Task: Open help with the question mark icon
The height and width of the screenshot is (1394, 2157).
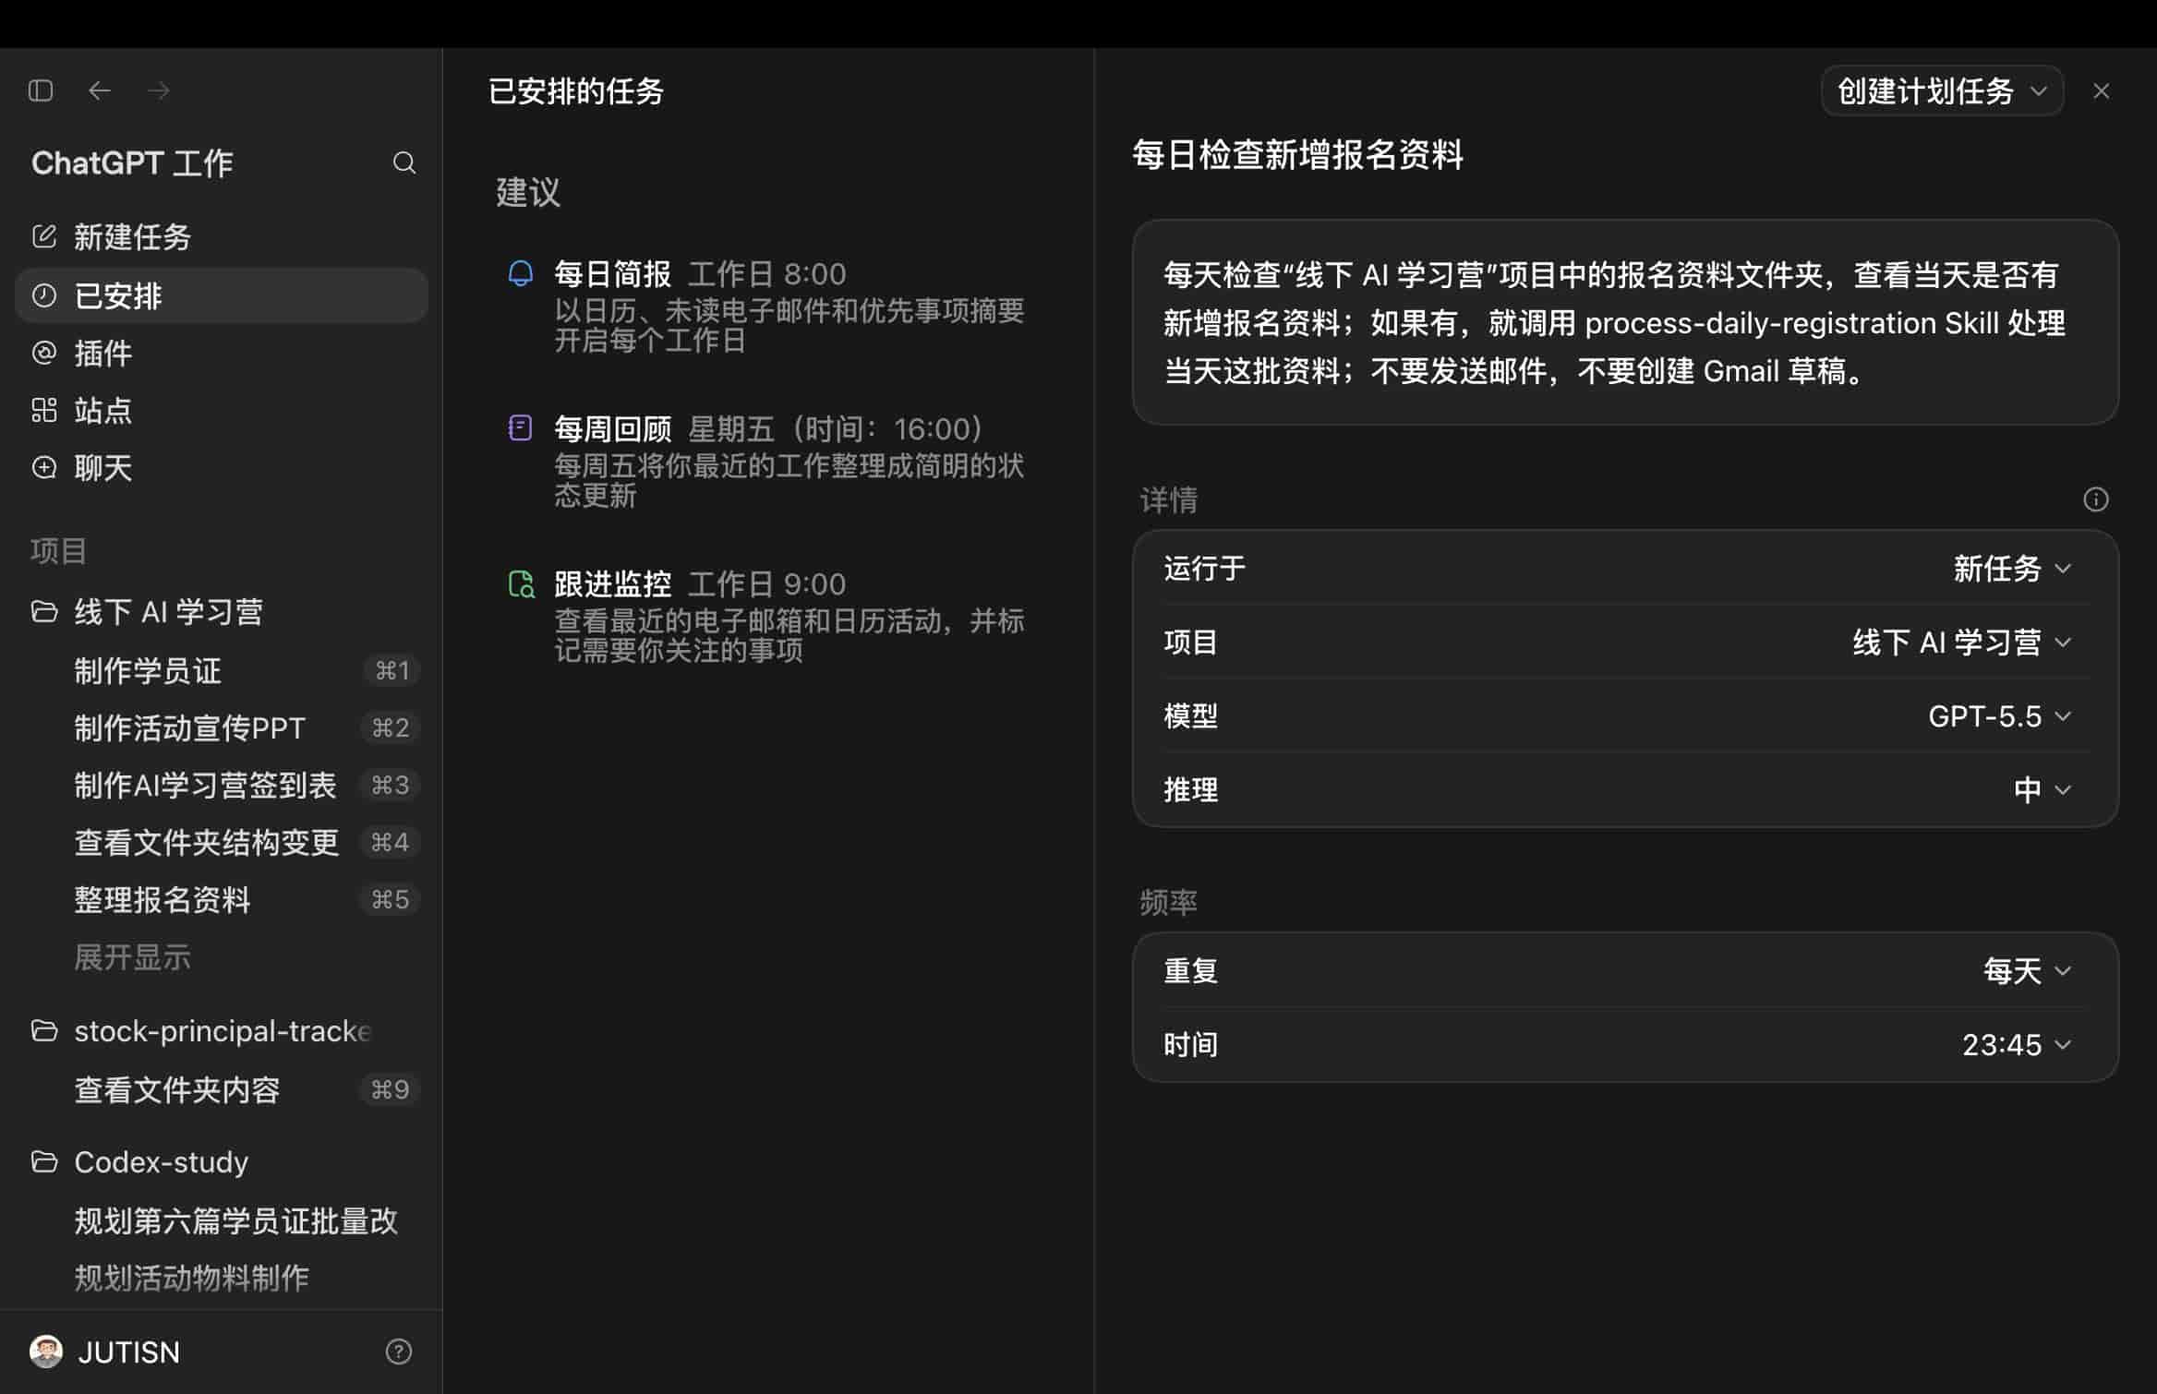Action: pos(399,1352)
